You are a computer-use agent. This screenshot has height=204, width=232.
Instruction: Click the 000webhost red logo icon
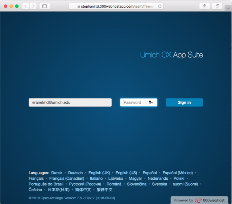coord(198,200)
